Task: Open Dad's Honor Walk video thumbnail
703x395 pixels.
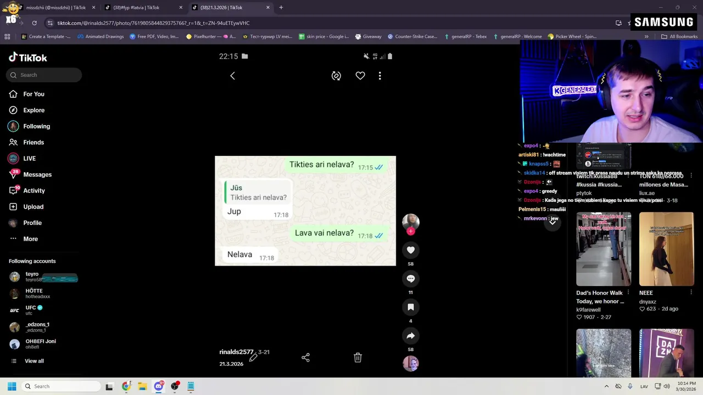Action: [604, 249]
